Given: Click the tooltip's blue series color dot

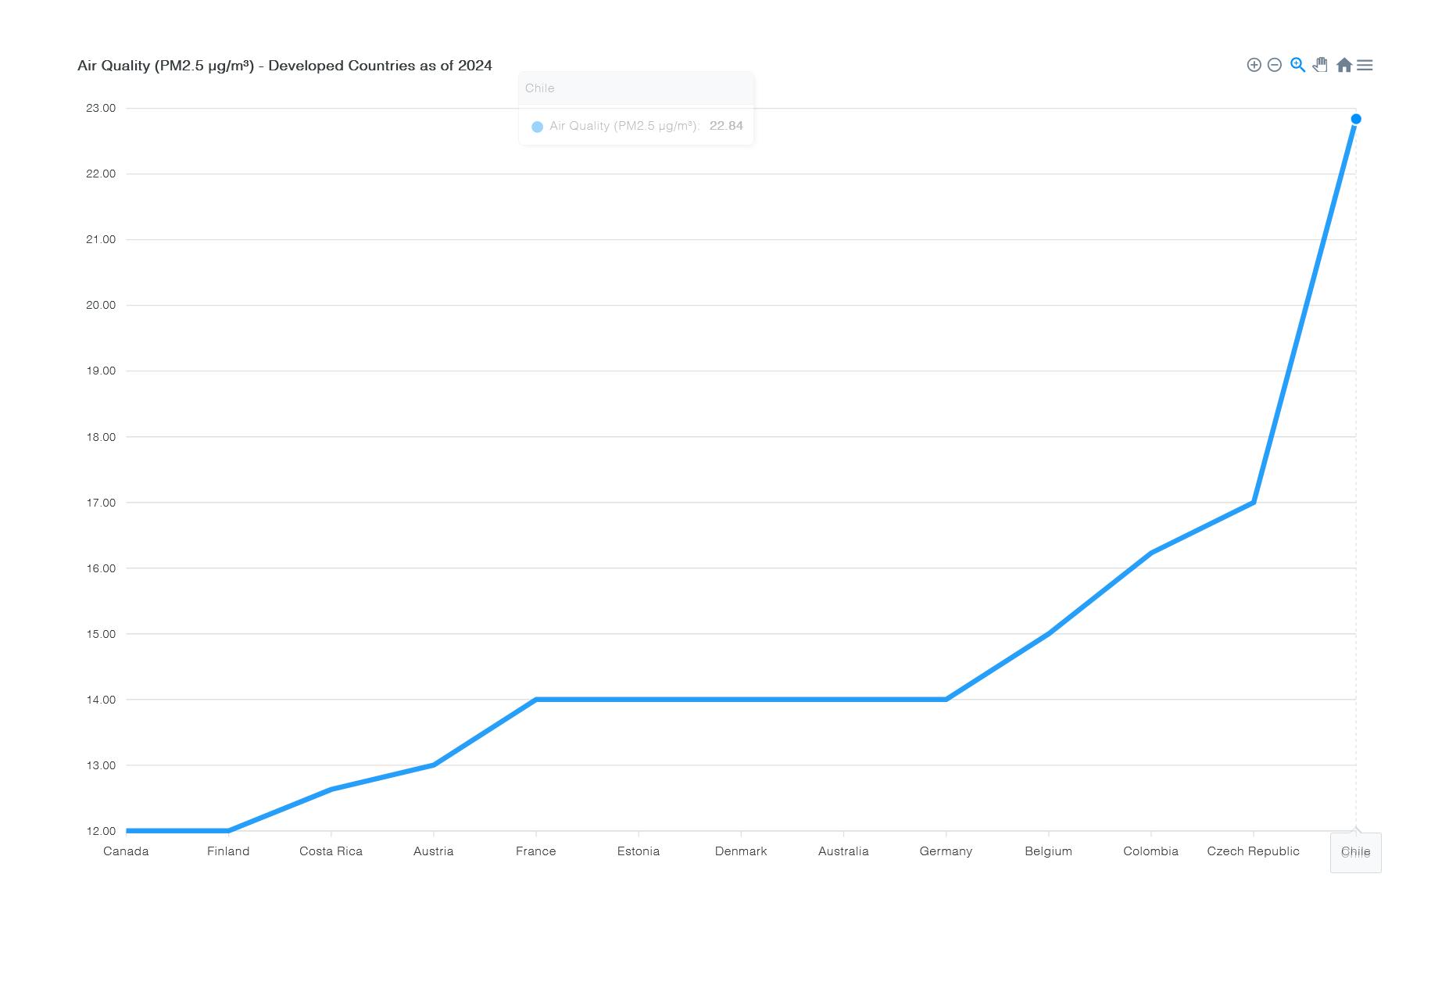Looking at the screenshot, I should (x=537, y=127).
